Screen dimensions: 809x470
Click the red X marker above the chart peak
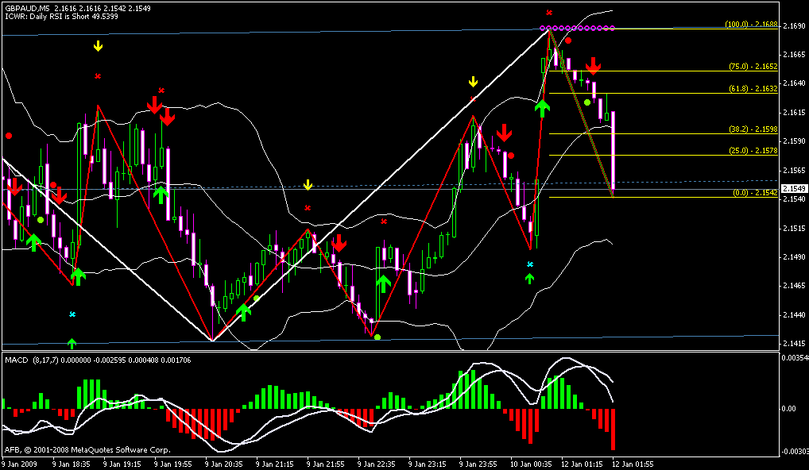pos(549,13)
